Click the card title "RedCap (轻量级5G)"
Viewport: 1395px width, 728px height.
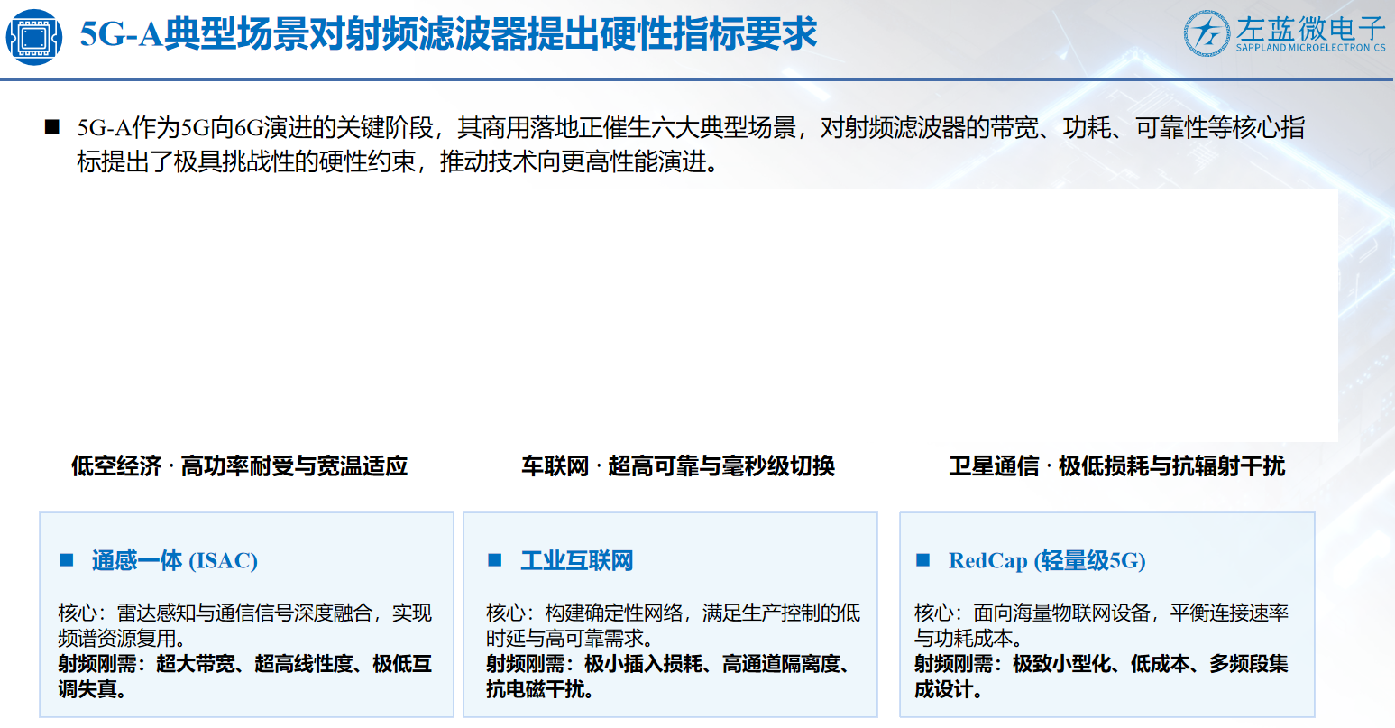tap(1047, 560)
